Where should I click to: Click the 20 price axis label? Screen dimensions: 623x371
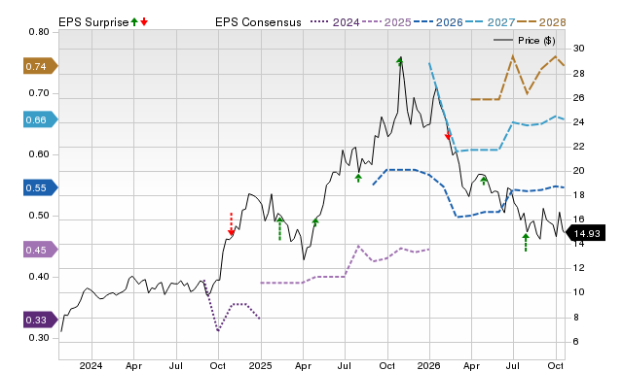[x=578, y=171]
